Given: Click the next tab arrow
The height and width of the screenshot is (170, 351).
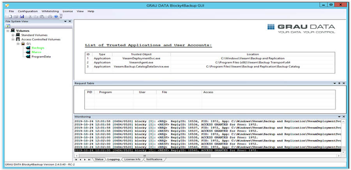Looking at the screenshot, I should pos(85,159).
